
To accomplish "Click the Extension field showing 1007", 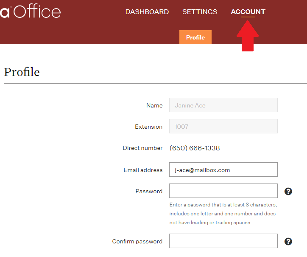I will point(223,126).
